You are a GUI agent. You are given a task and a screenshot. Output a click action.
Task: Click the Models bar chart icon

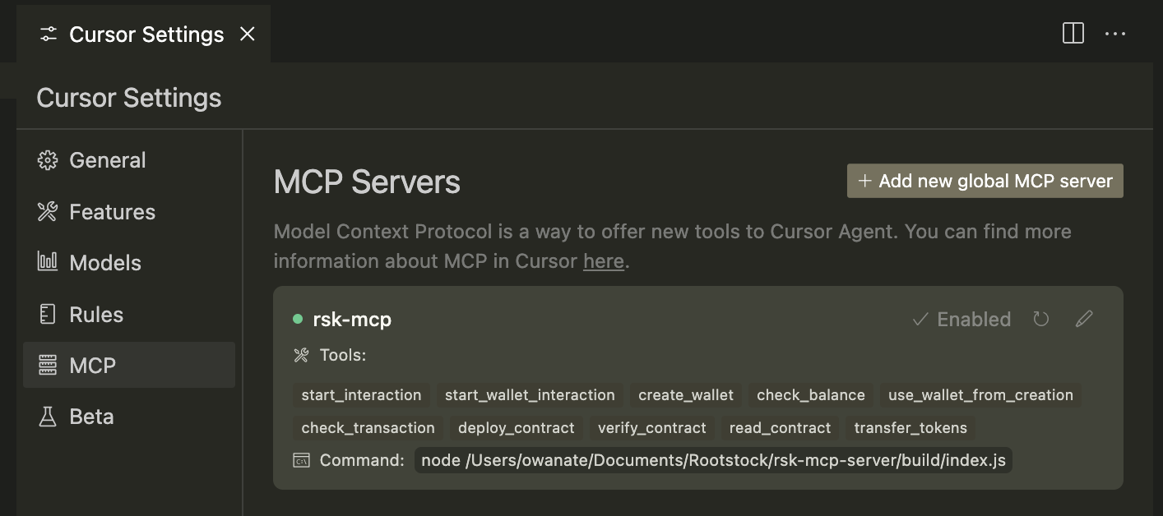(x=48, y=263)
